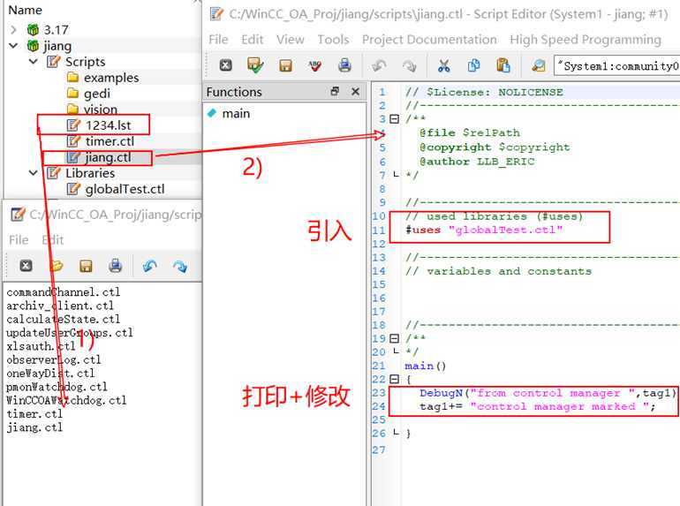Screen dimensions: 680x506
Task: Click the @author LLB_ERIC comment line
Action: click(477, 162)
